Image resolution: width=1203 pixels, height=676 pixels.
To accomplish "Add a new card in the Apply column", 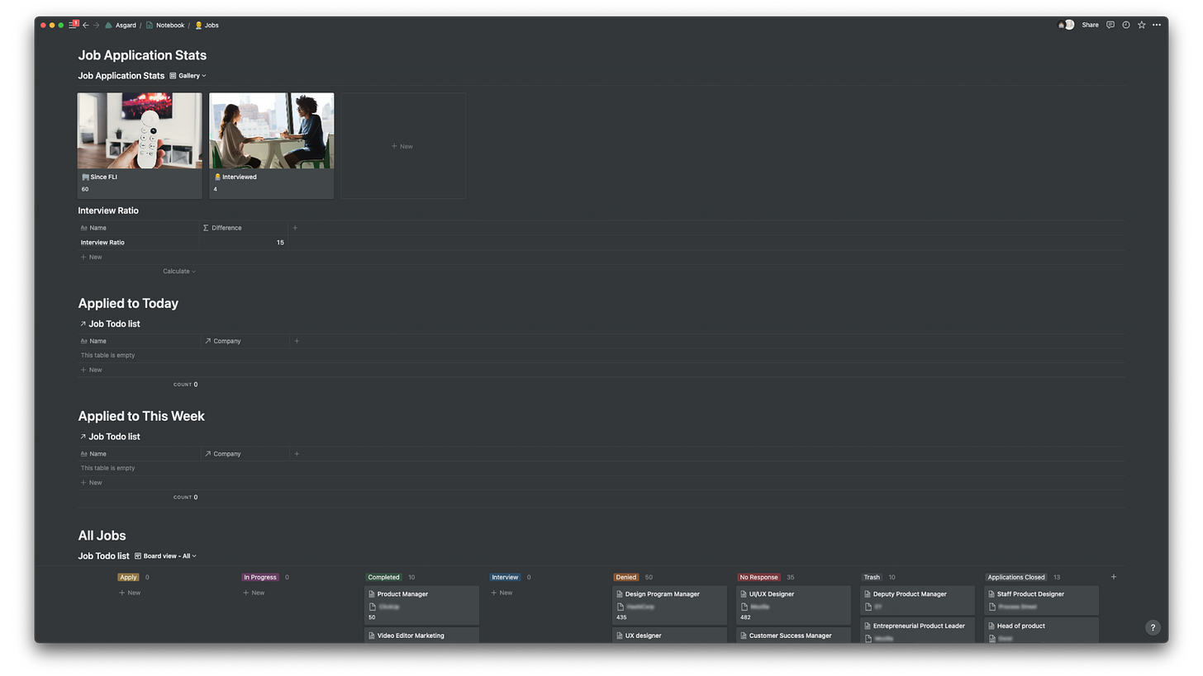I will pyautogui.click(x=130, y=593).
